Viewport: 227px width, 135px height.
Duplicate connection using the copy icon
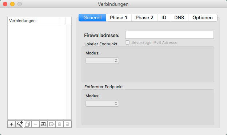click(x=27, y=124)
